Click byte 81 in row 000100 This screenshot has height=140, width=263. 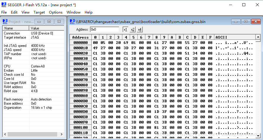[157, 128]
